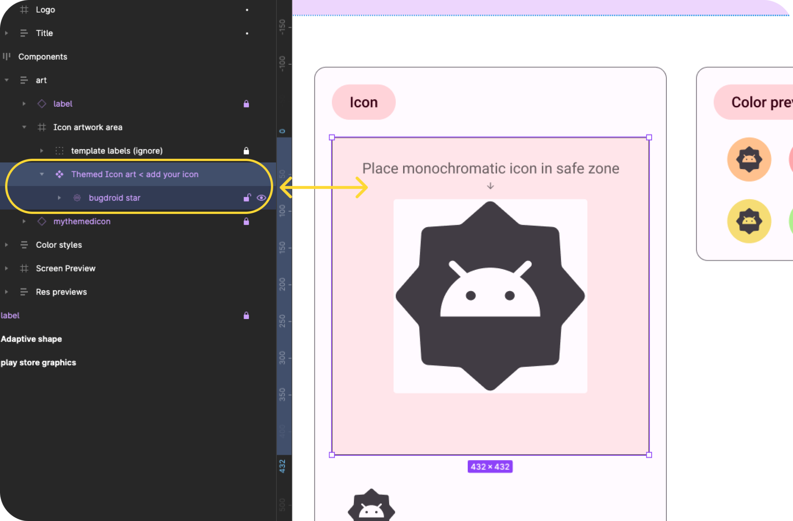Click the frame icon beside the Logo layer
The image size is (793, 521).
pyautogui.click(x=24, y=9)
